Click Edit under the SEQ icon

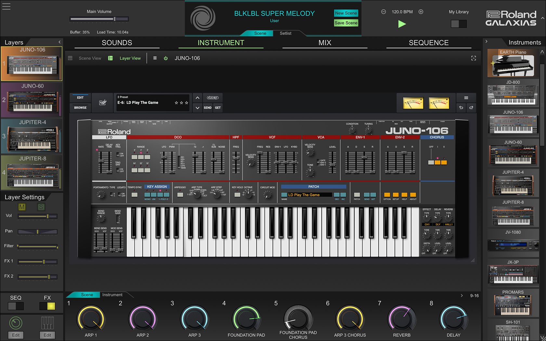tap(16, 335)
